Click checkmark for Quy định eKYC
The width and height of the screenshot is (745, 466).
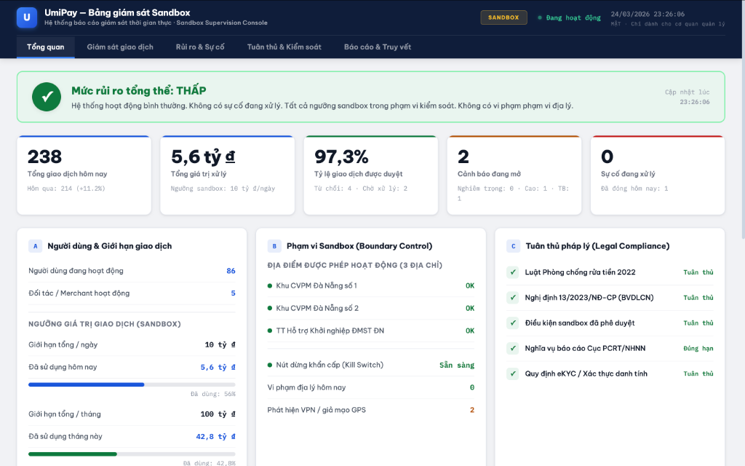(512, 374)
